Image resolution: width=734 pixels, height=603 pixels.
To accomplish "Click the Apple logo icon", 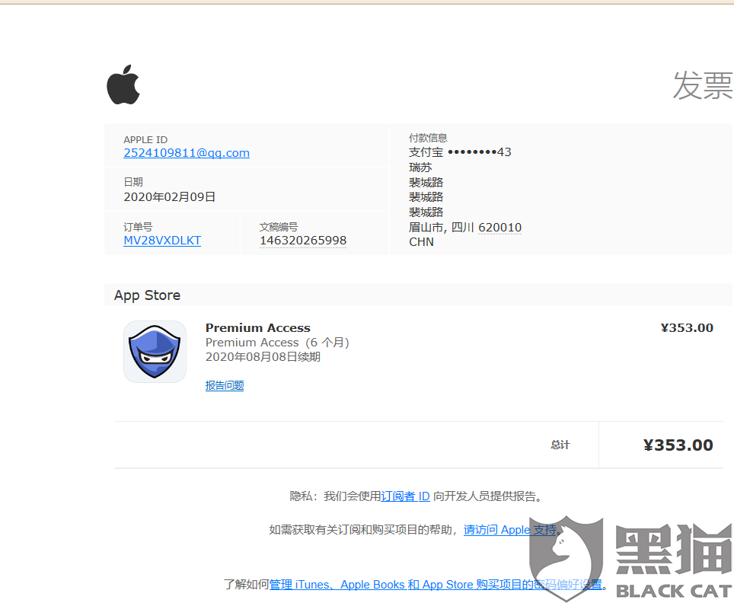I will point(123,85).
